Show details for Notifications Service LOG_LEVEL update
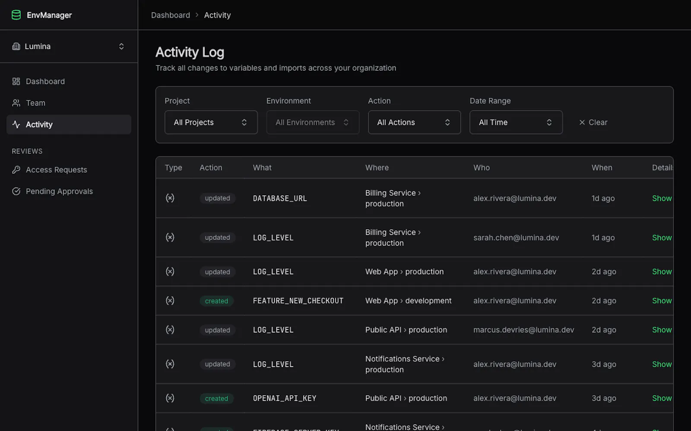Image resolution: width=691 pixels, height=431 pixels. coord(662,364)
